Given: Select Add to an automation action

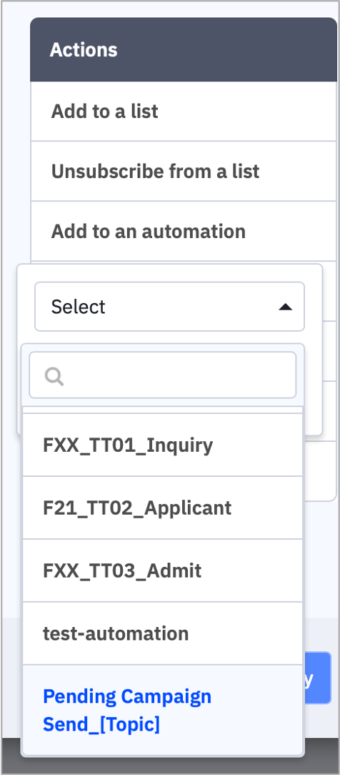Looking at the screenshot, I should pos(184,232).
